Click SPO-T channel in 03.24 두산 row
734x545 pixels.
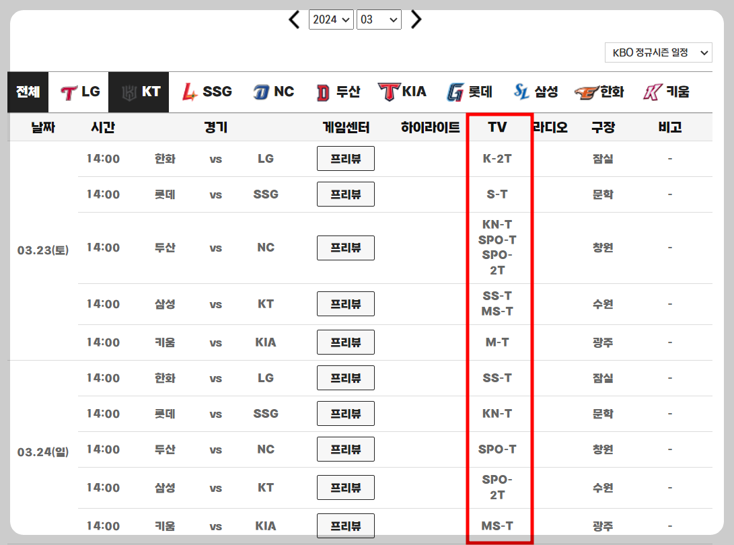(497, 449)
